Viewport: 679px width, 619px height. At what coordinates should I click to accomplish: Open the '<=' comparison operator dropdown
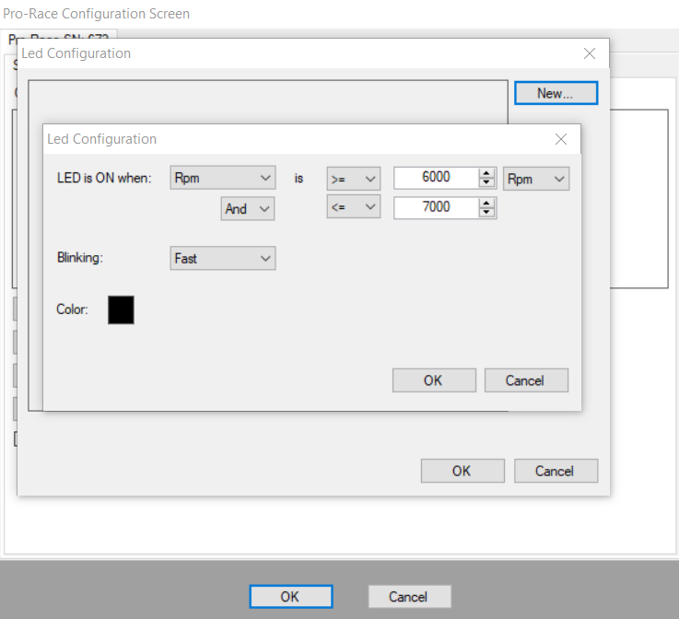(x=354, y=207)
